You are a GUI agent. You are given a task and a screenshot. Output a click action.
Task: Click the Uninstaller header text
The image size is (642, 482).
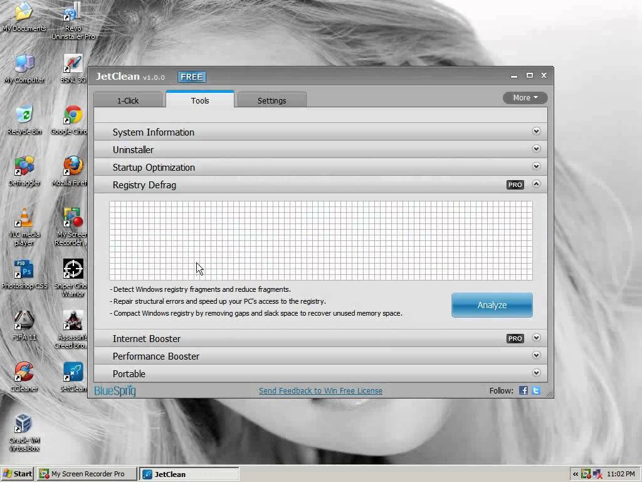coord(133,150)
